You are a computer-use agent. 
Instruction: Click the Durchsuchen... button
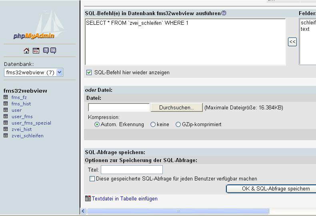[x=176, y=107]
